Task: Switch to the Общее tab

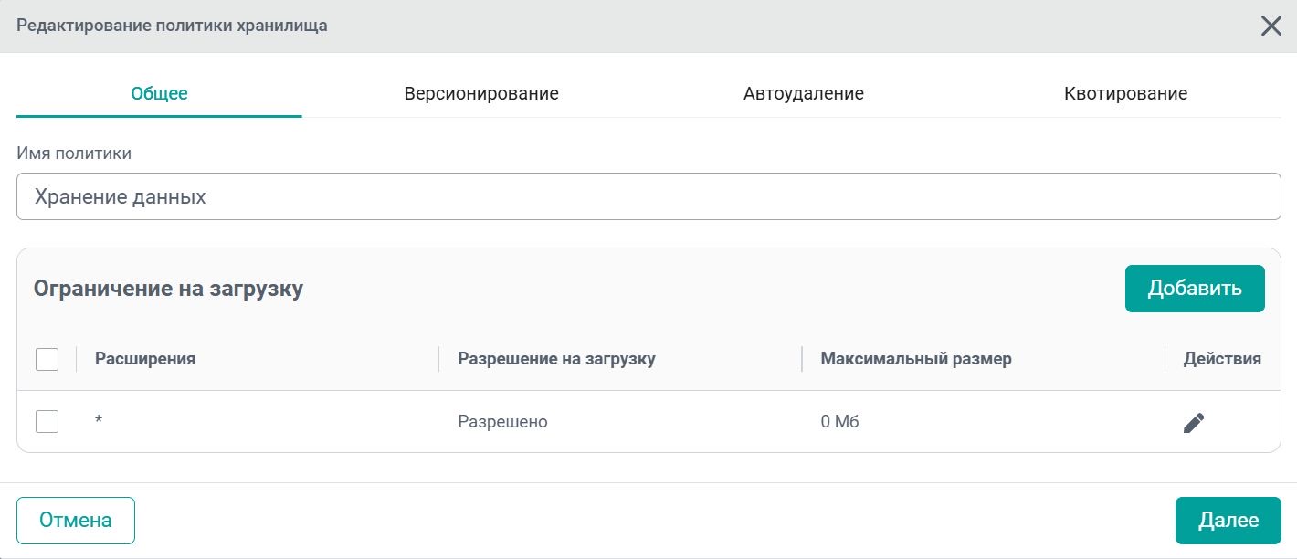Action: click(x=159, y=93)
